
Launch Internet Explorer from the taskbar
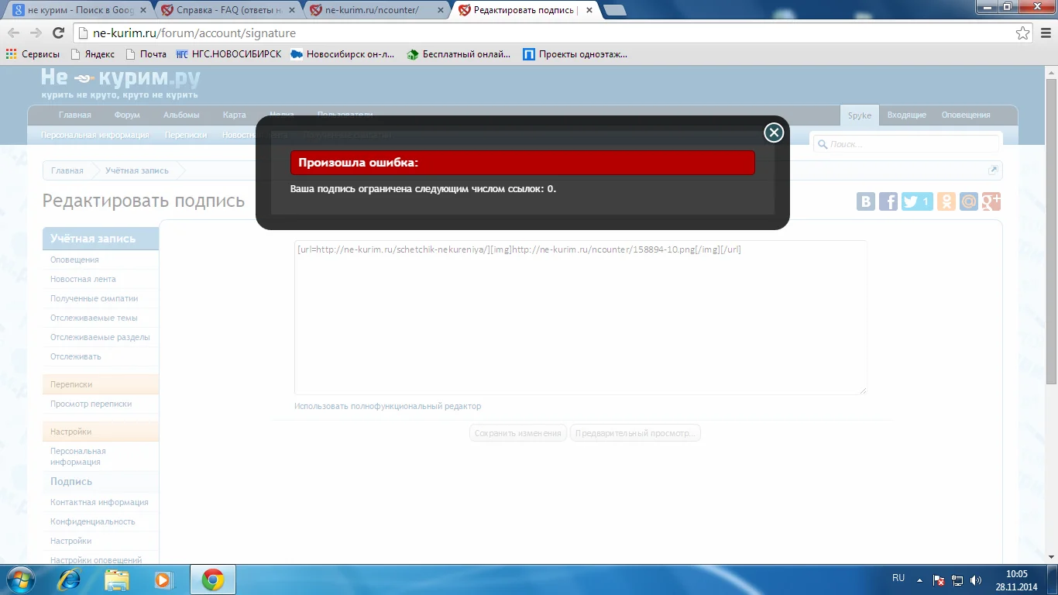coord(69,580)
